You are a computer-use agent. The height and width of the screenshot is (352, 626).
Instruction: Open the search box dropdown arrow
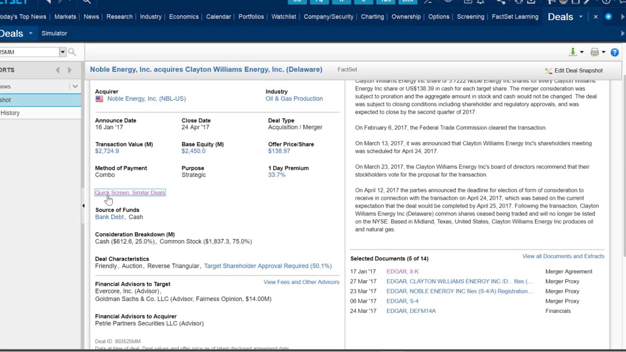click(63, 52)
